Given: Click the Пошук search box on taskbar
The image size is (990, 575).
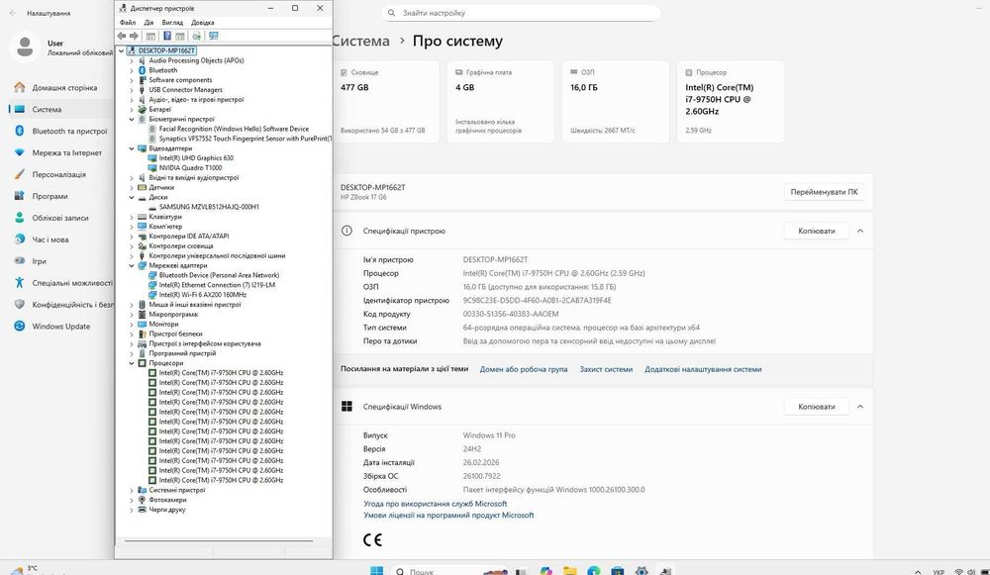Looking at the screenshot, I should pos(450,571).
